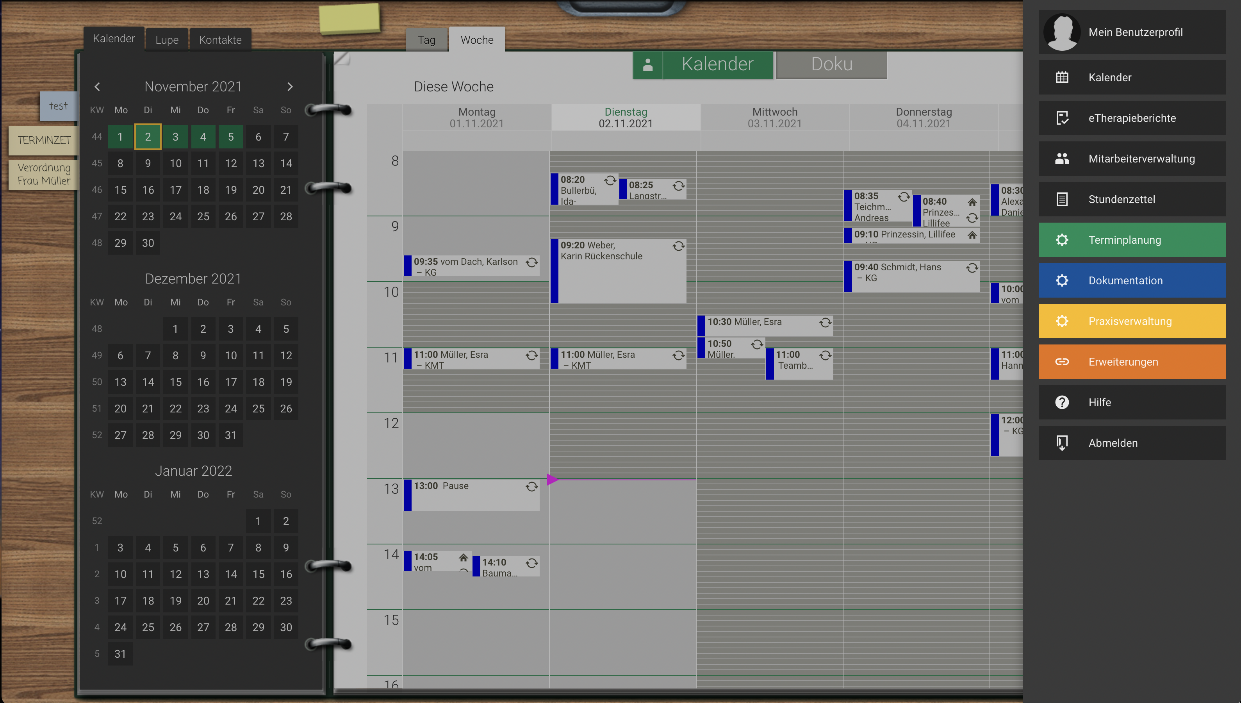Click the home-visit icon on the 09:10 Prinzessin appointment
The width and height of the screenshot is (1241, 703).
972,235
